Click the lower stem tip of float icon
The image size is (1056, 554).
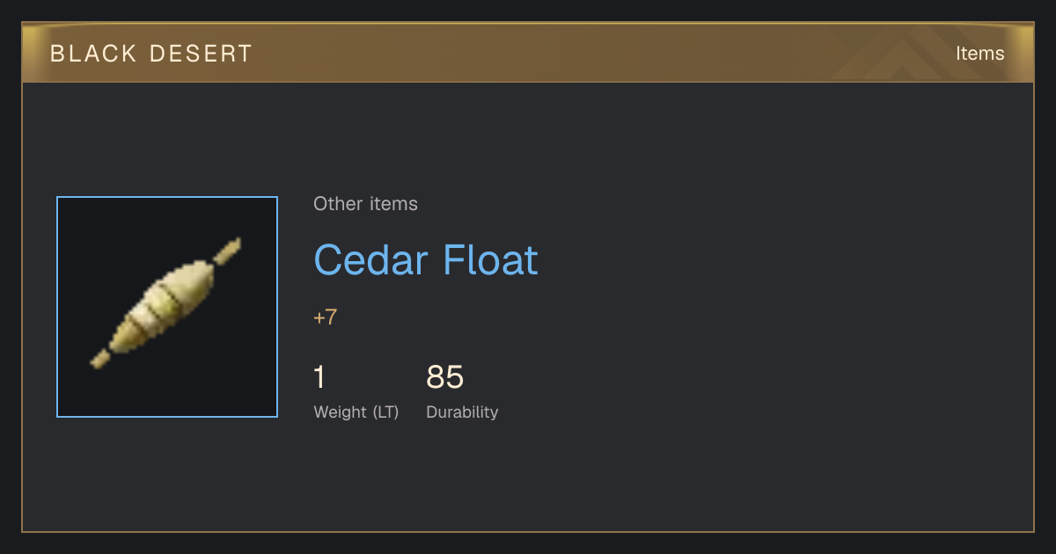point(100,359)
